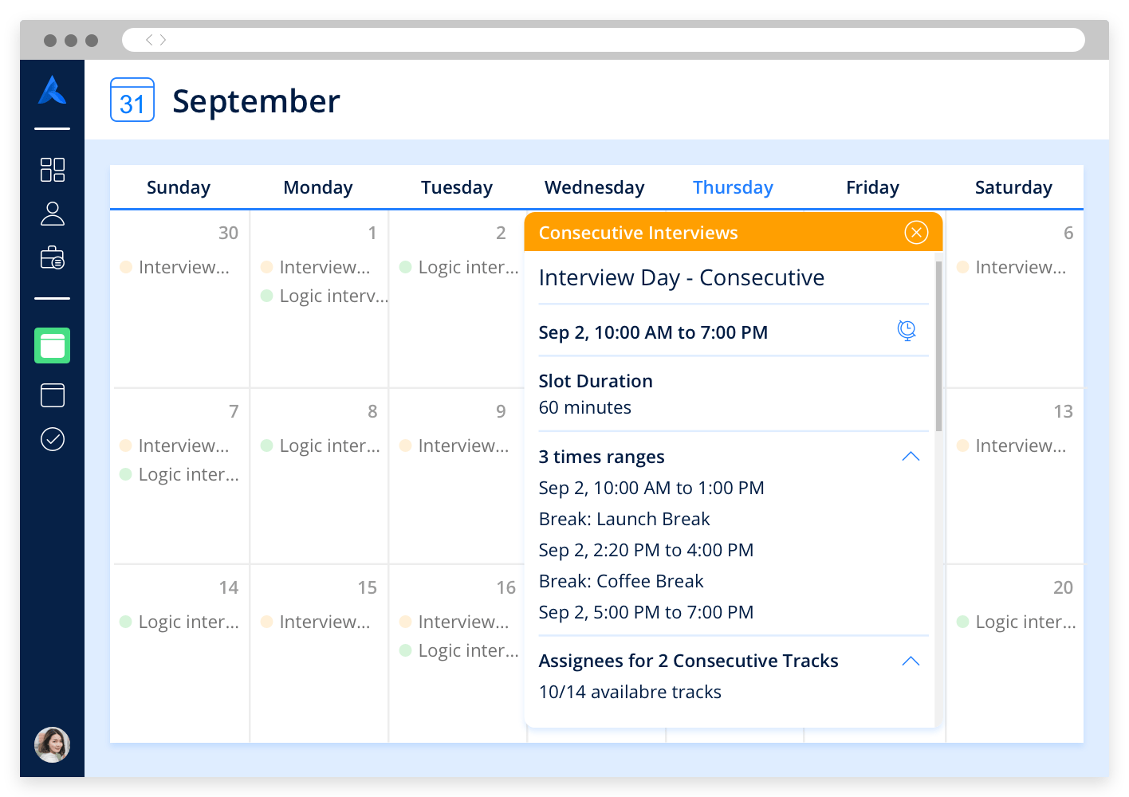This screenshot has height=797, width=1129.
Task: Select the tasks checkmark icon in sidebar
Action: [x=53, y=439]
